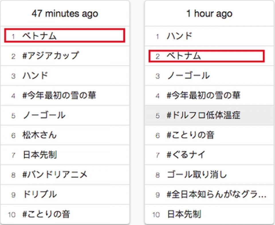Viewport: 275px width, 225px height.
Task: Open ノーゴール in the 1 hour ago list
Action: [188, 76]
